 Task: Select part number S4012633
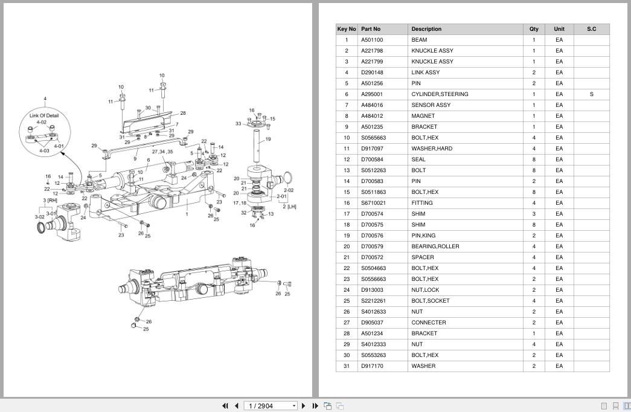point(373,312)
